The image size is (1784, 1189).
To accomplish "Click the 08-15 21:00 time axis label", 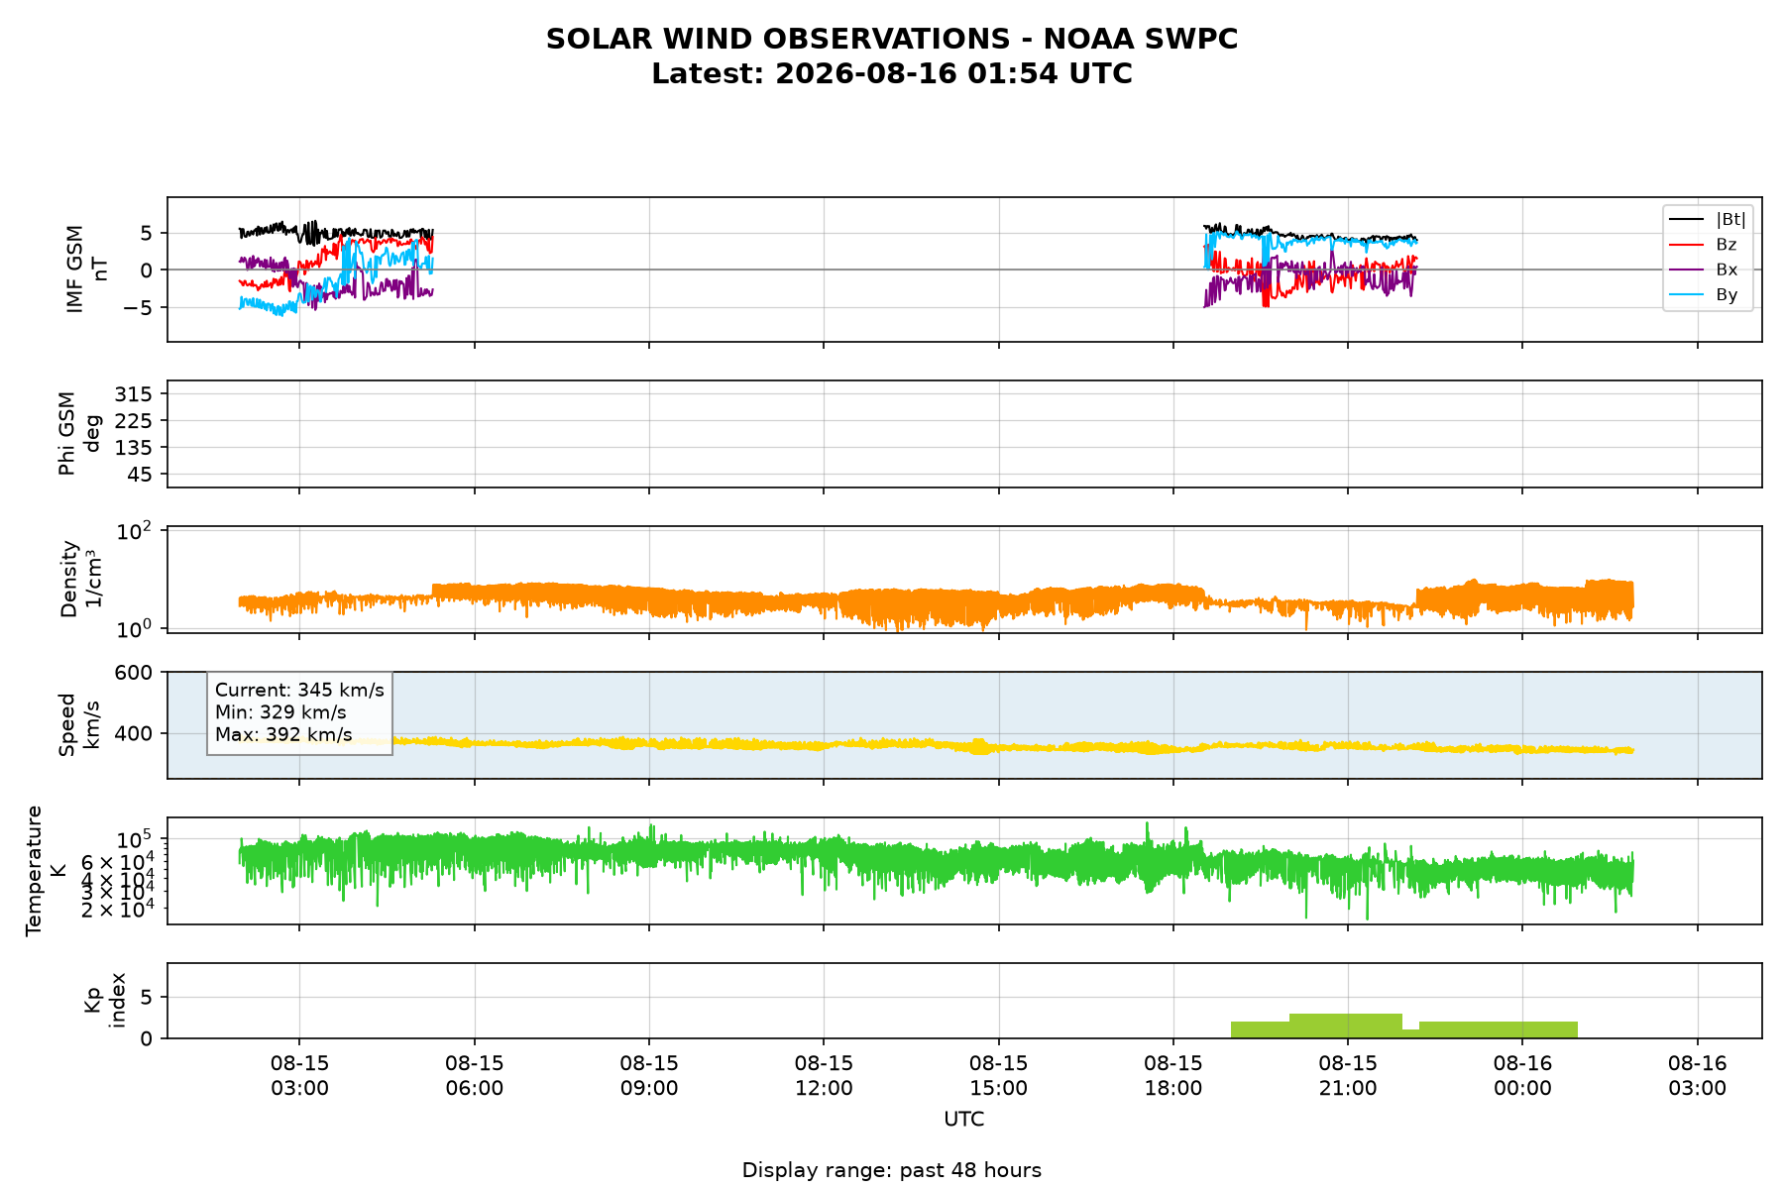I will [1348, 1075].
